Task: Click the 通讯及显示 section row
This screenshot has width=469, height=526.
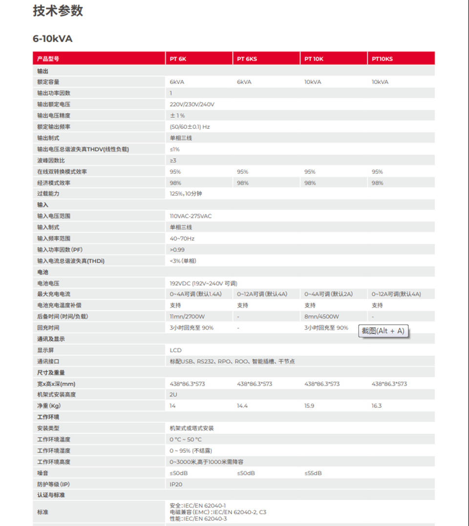Action: (x=51, y=339)
